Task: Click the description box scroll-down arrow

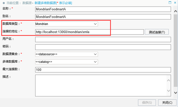Action: tap(169, 91)
